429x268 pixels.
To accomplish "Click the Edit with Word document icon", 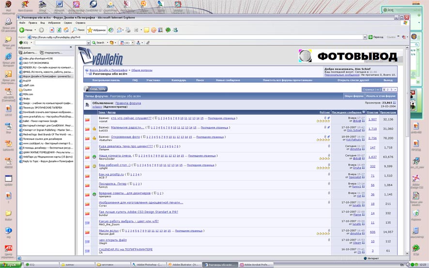I will tap(136, 30).
